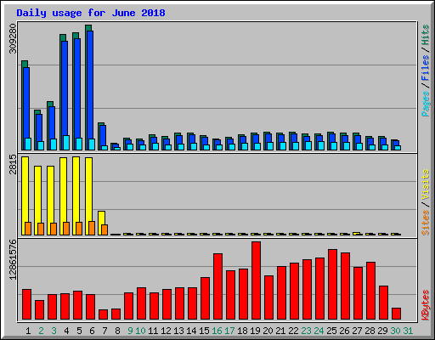This screenshot has width=435, height=340.
Task: Click day 22 on the date axis
Action: point(293,331)
